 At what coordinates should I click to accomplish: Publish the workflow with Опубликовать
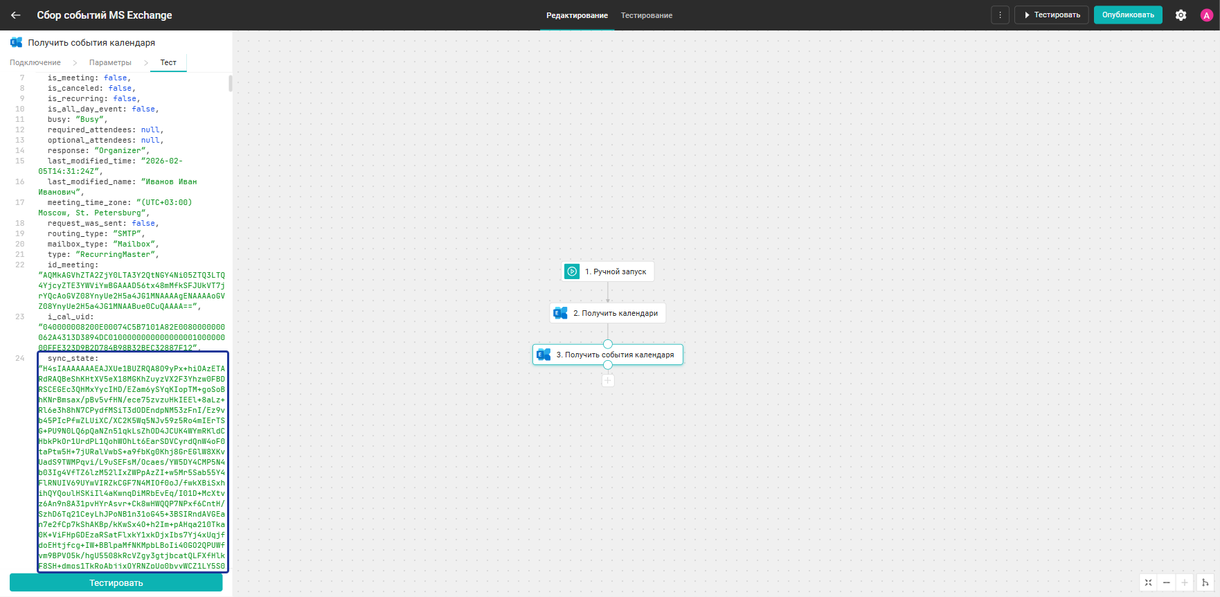[x=1128, y=15]
